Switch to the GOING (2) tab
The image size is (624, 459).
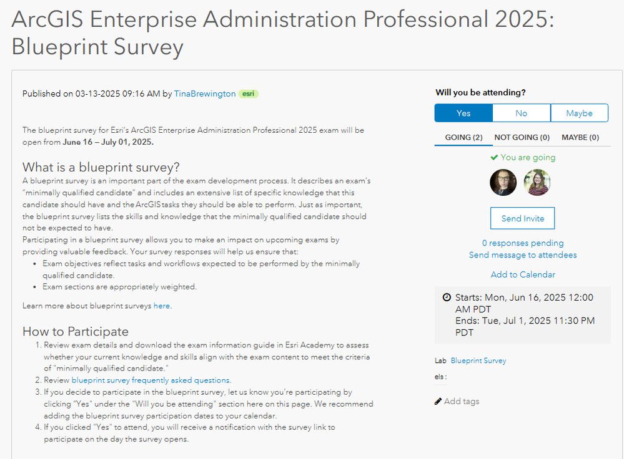[463, 137]
